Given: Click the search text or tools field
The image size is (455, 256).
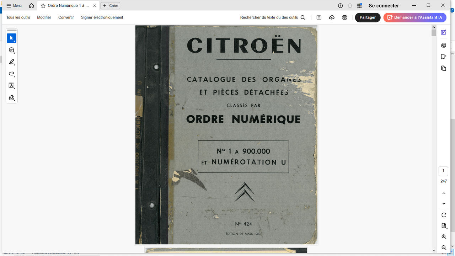Looking at the screenshot, I should (273, 17).
